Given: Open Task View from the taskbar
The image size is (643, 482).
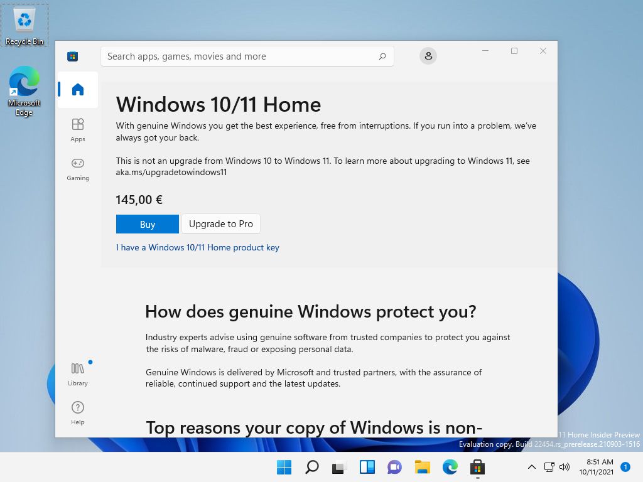Looking at the screenshot, I should (339, 467).
